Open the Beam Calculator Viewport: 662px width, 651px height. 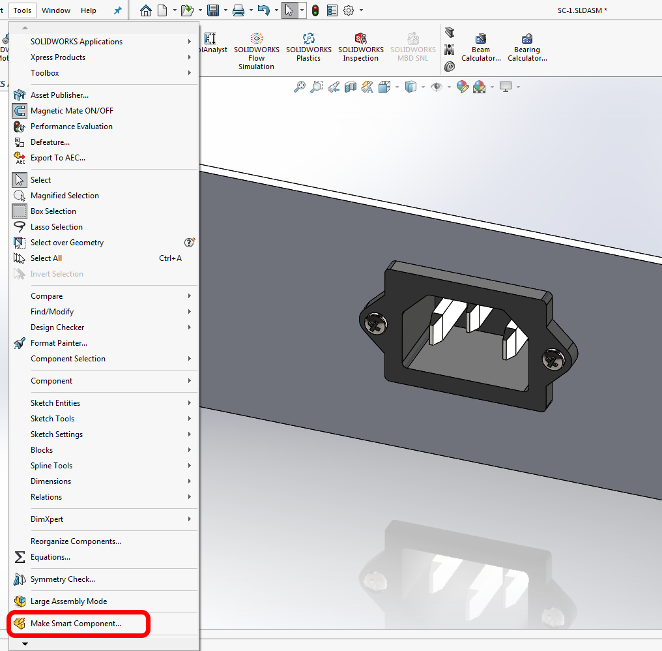coord(481,47)
